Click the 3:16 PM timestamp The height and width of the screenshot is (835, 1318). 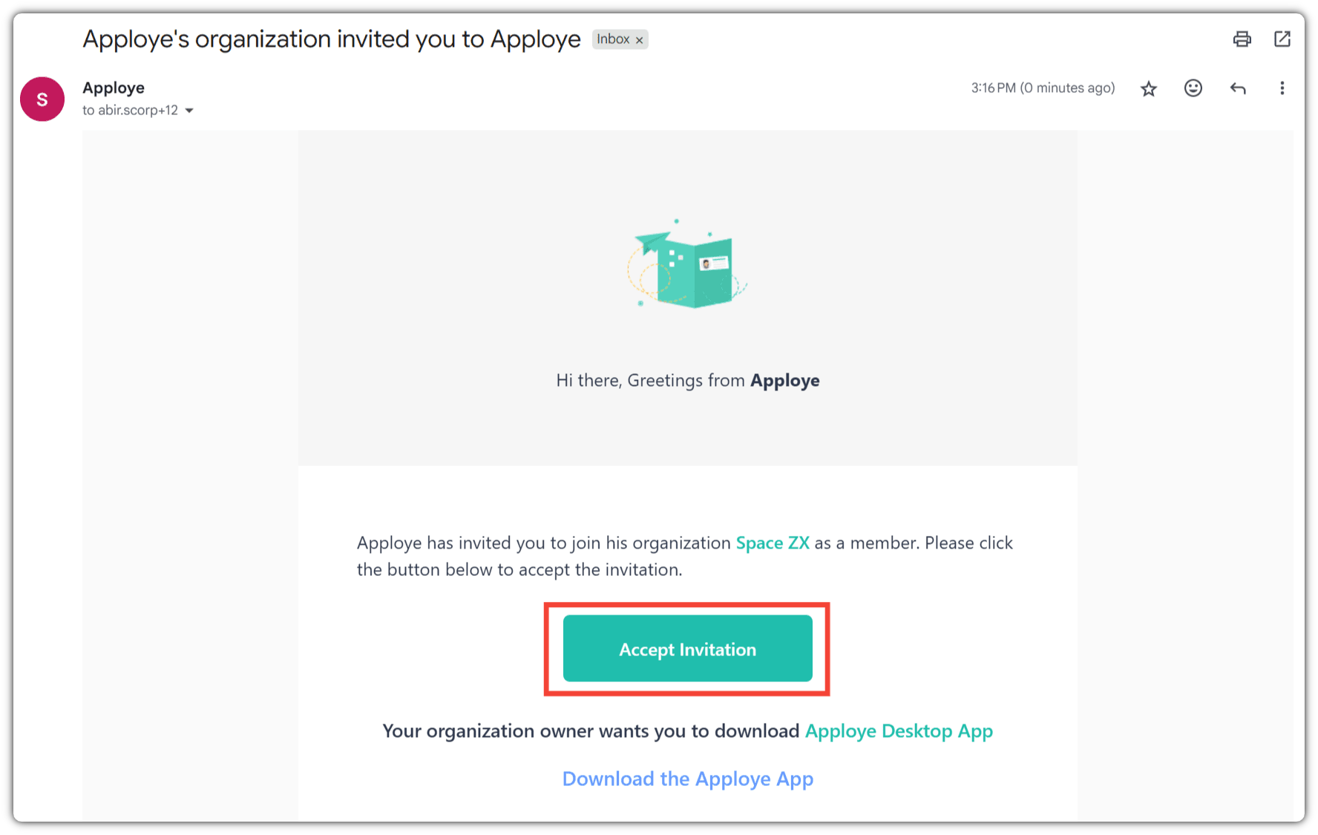pyautogui.click(x=1043, y=88)
